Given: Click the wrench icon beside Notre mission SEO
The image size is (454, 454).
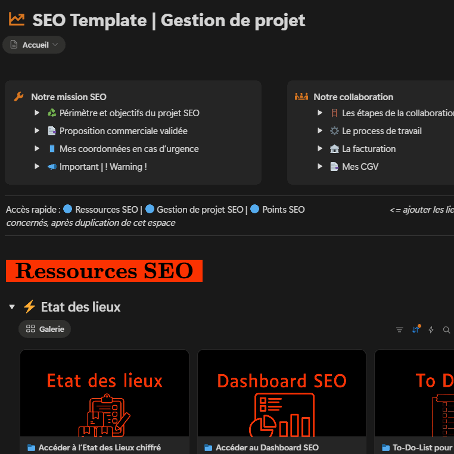Looking at the screenshot, I should click(x=19, y=97).
